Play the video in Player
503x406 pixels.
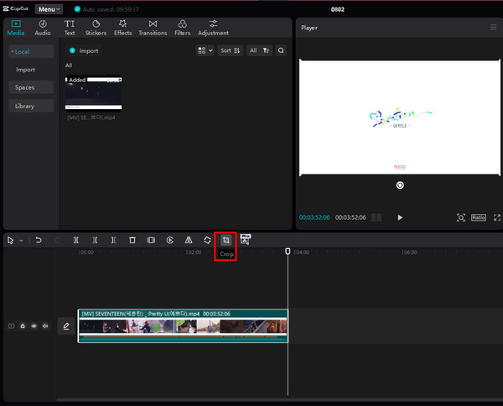[x=400, y=217]
